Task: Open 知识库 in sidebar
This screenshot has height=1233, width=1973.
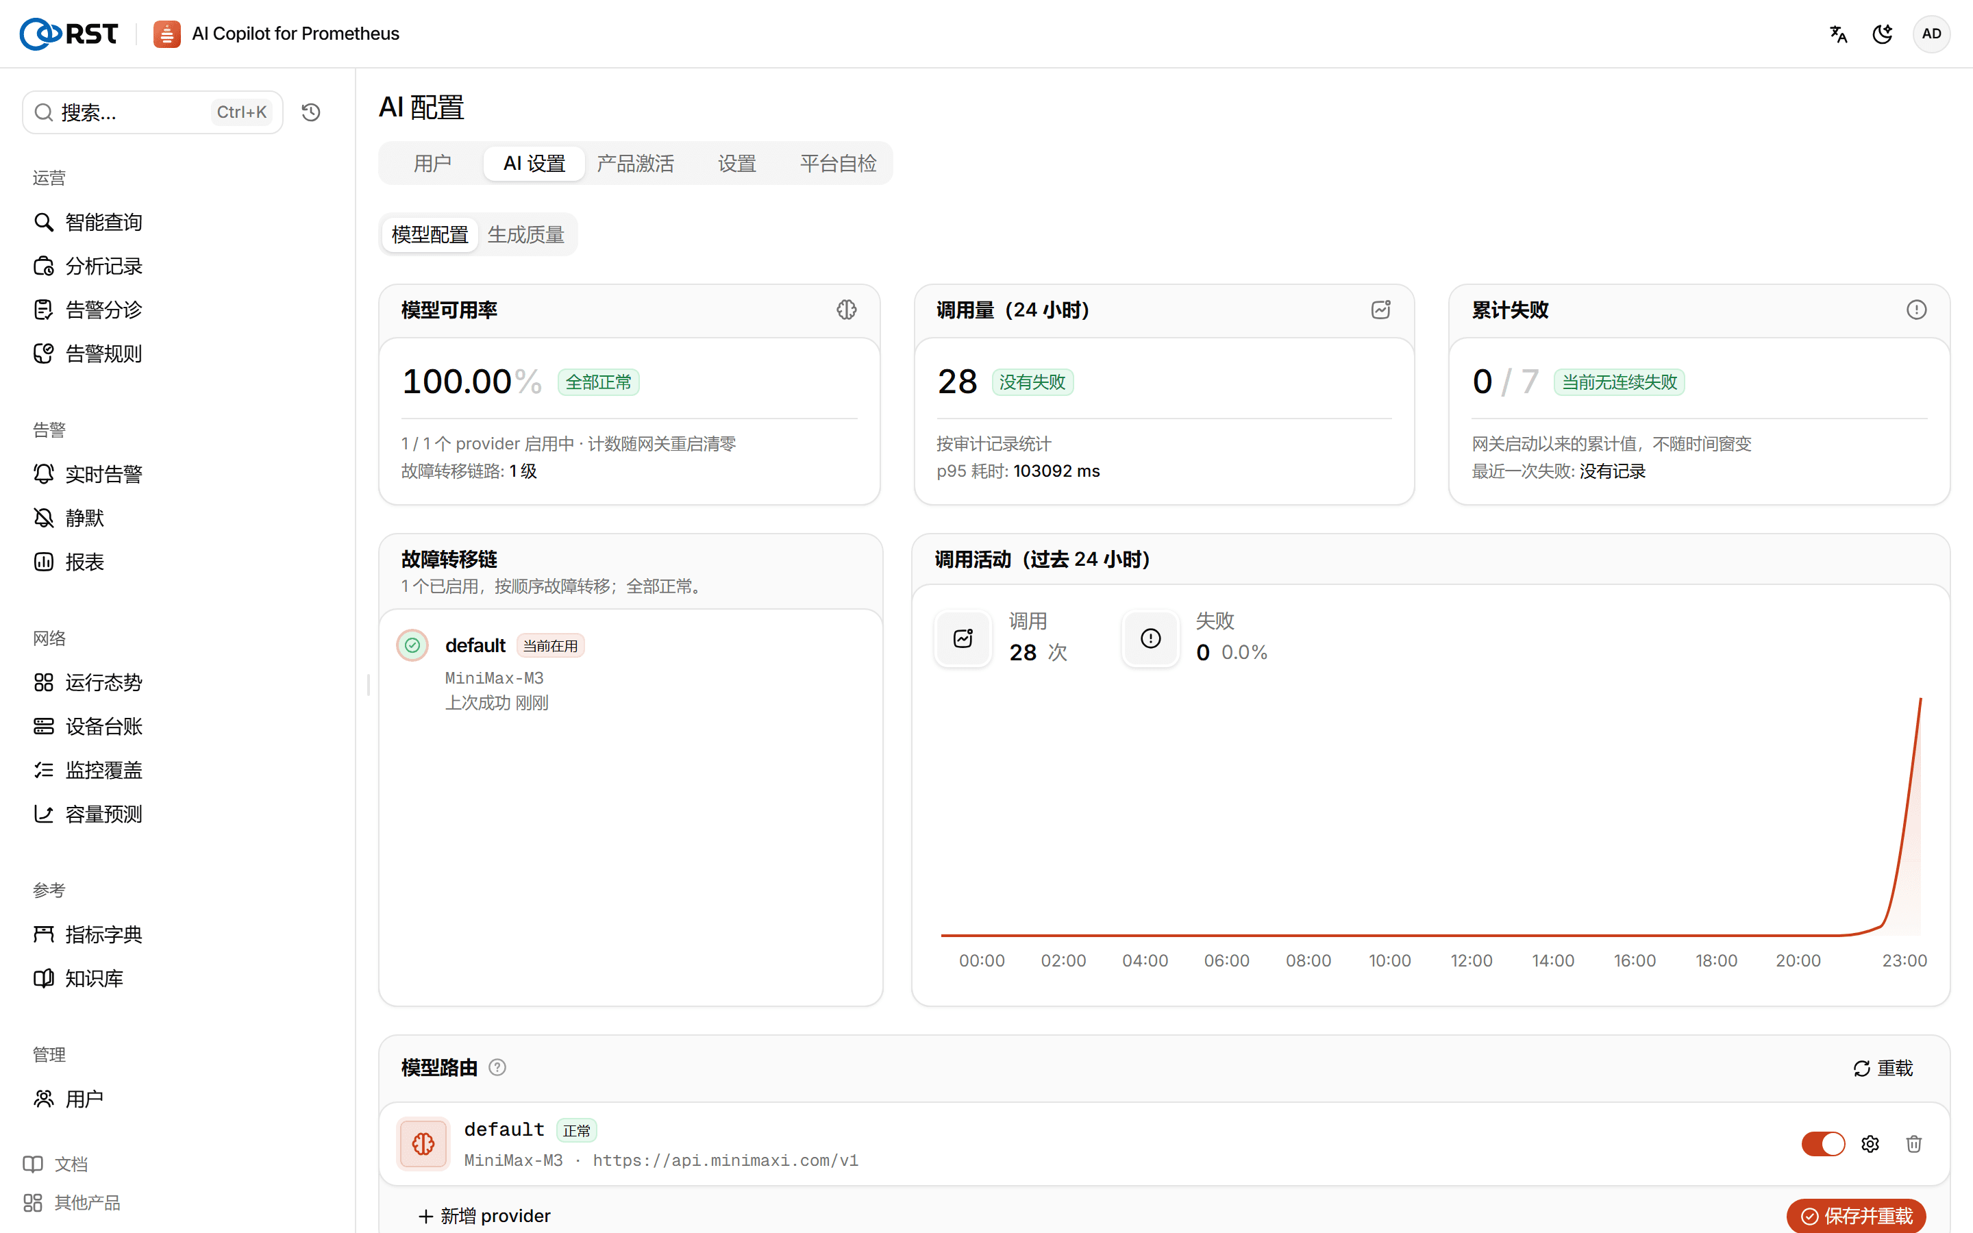Action: pos(79,979)
